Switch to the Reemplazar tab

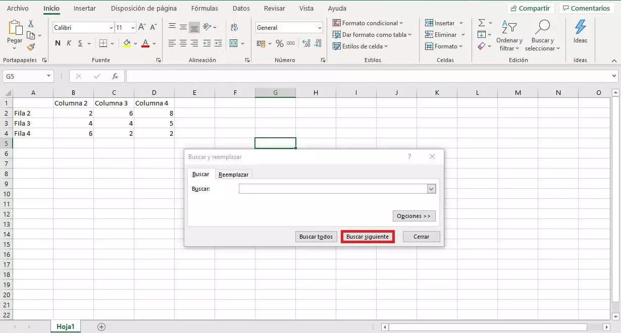[233, 174]
